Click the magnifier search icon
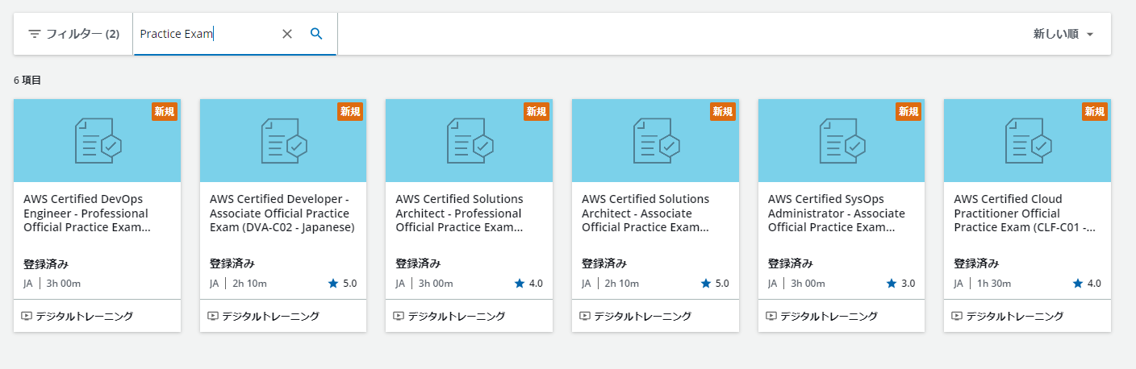Viewport: 1136px width, 369px height. pos(316,34)
